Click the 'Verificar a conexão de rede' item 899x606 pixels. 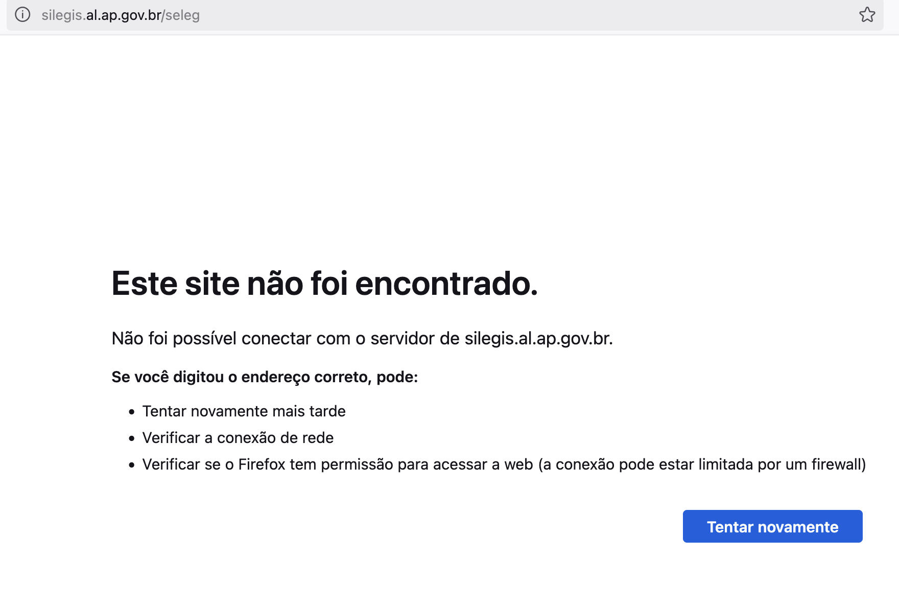tap(238, 438)
